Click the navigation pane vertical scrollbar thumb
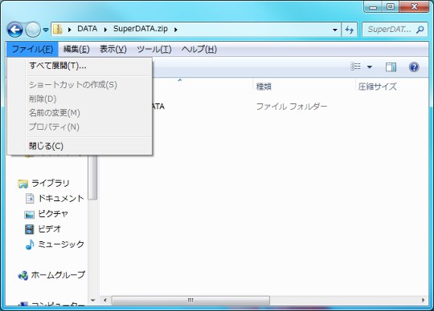Viewport: 434px width, 311px height. 92,177
